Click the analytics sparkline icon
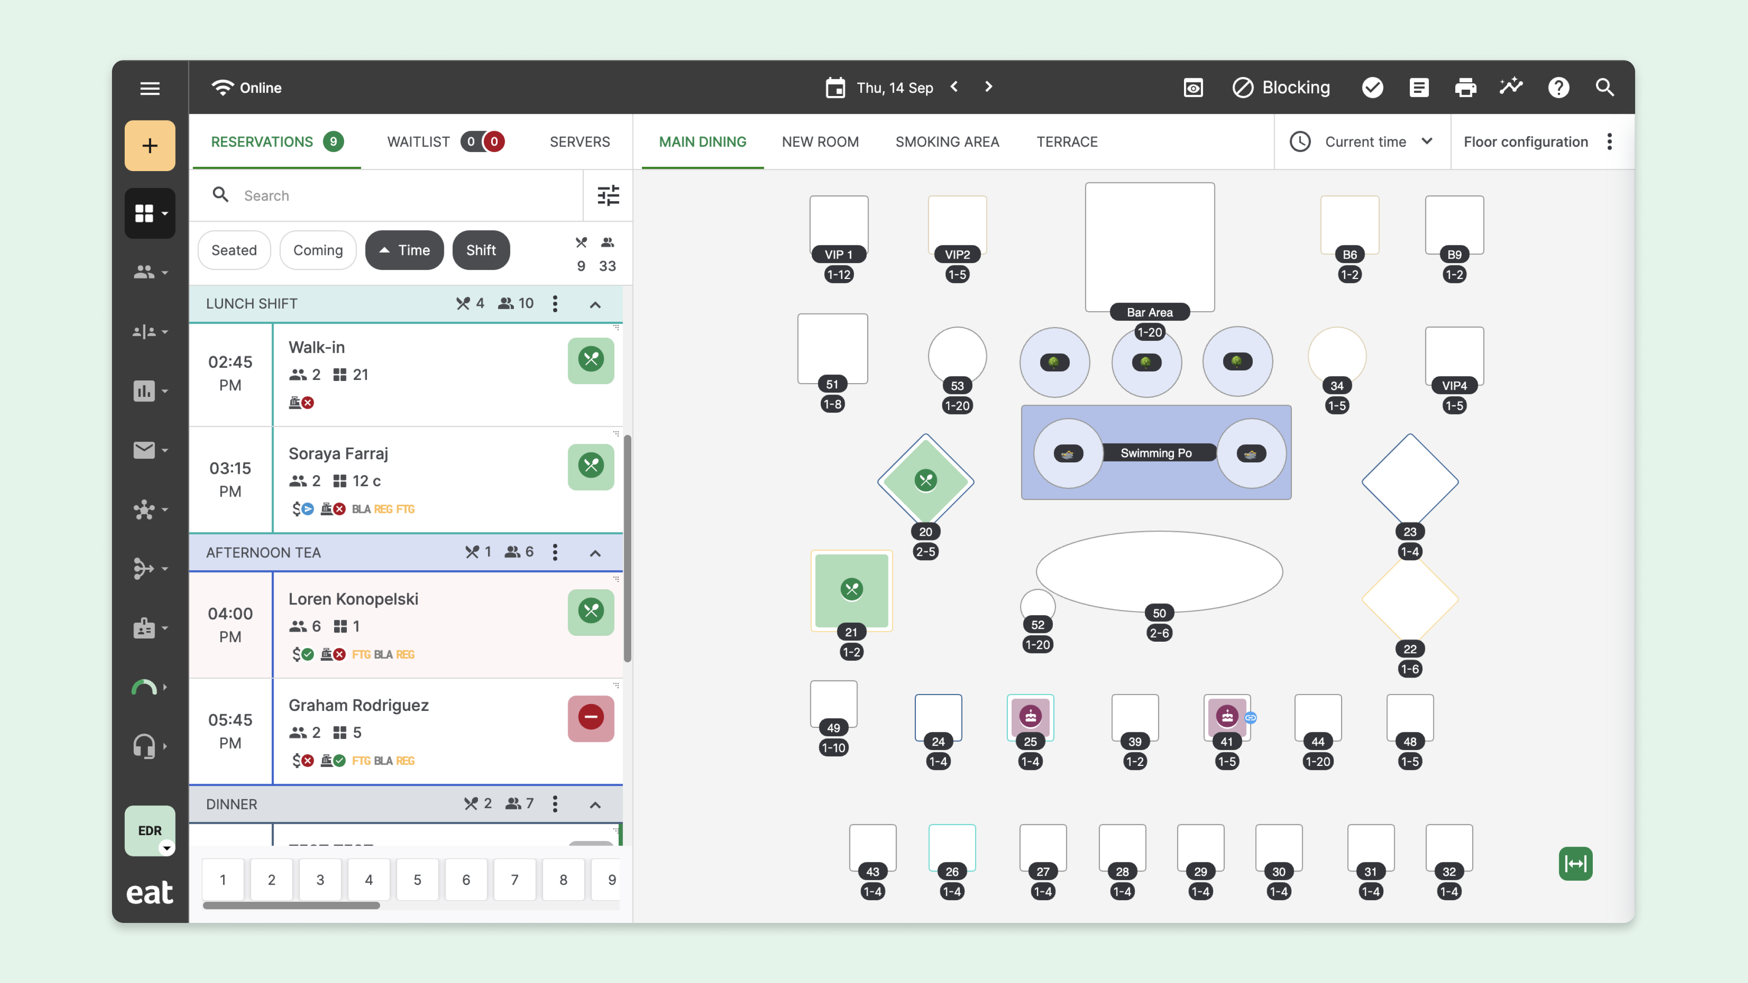This screenshot has height=983, width=1748. pyautogui.click(x=1511, y=87)
